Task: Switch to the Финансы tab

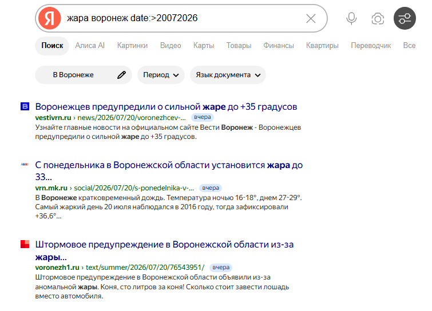Action: click(279, 46)
